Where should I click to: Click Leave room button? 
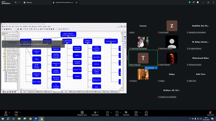[211, 113]
